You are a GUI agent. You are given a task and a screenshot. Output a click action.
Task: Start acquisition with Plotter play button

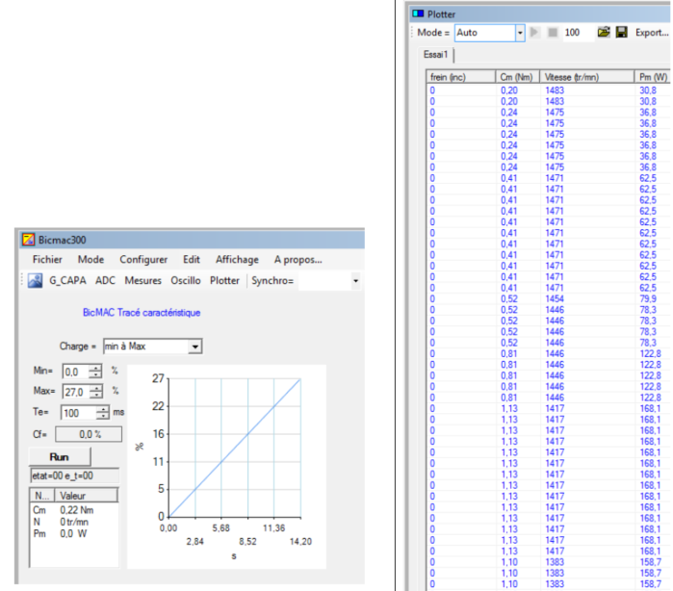[534, 32]
